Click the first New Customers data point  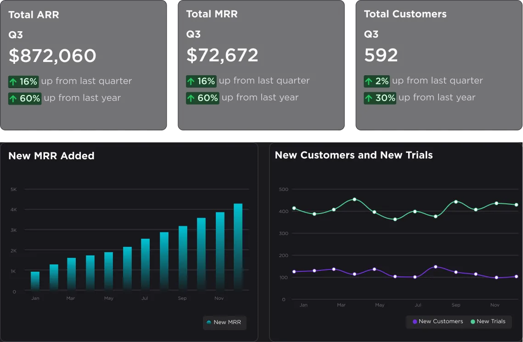[294, 272]
